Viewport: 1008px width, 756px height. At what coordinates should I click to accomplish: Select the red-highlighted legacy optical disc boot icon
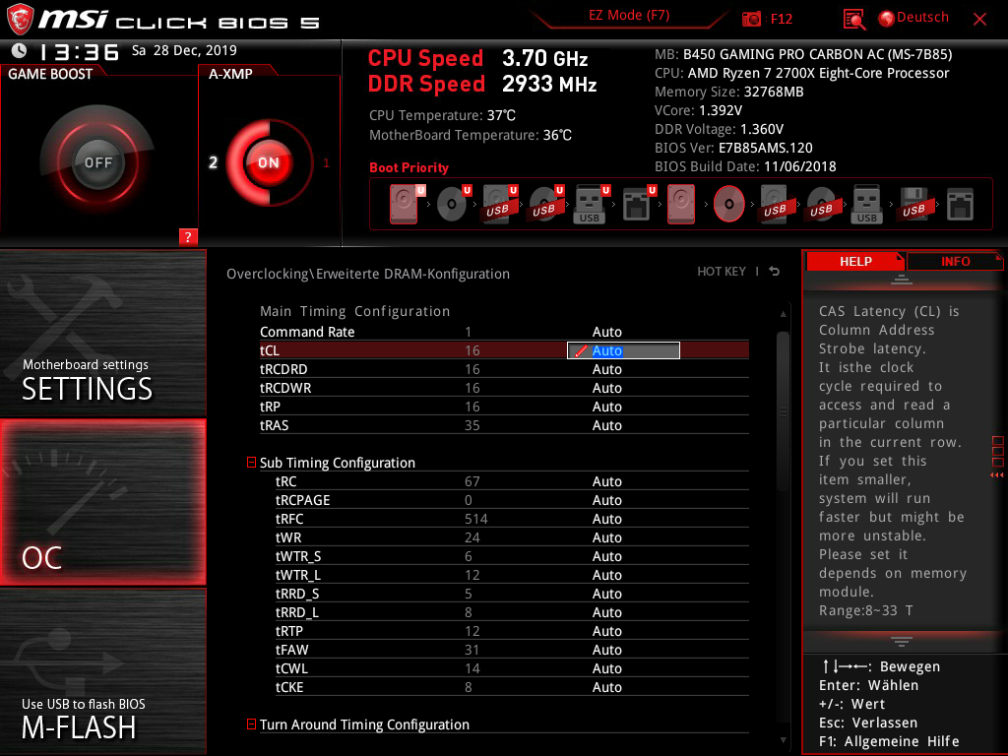click(729, 204)
